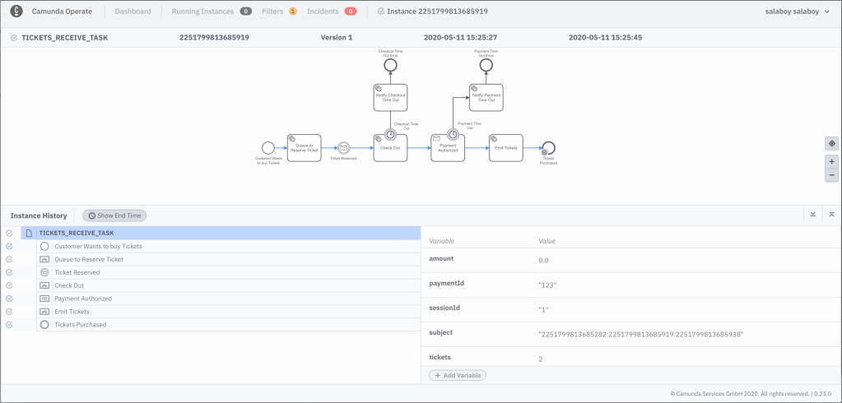
Task: Open the Dashboard page
Action: pyautogui.click(x=133, y=11)
